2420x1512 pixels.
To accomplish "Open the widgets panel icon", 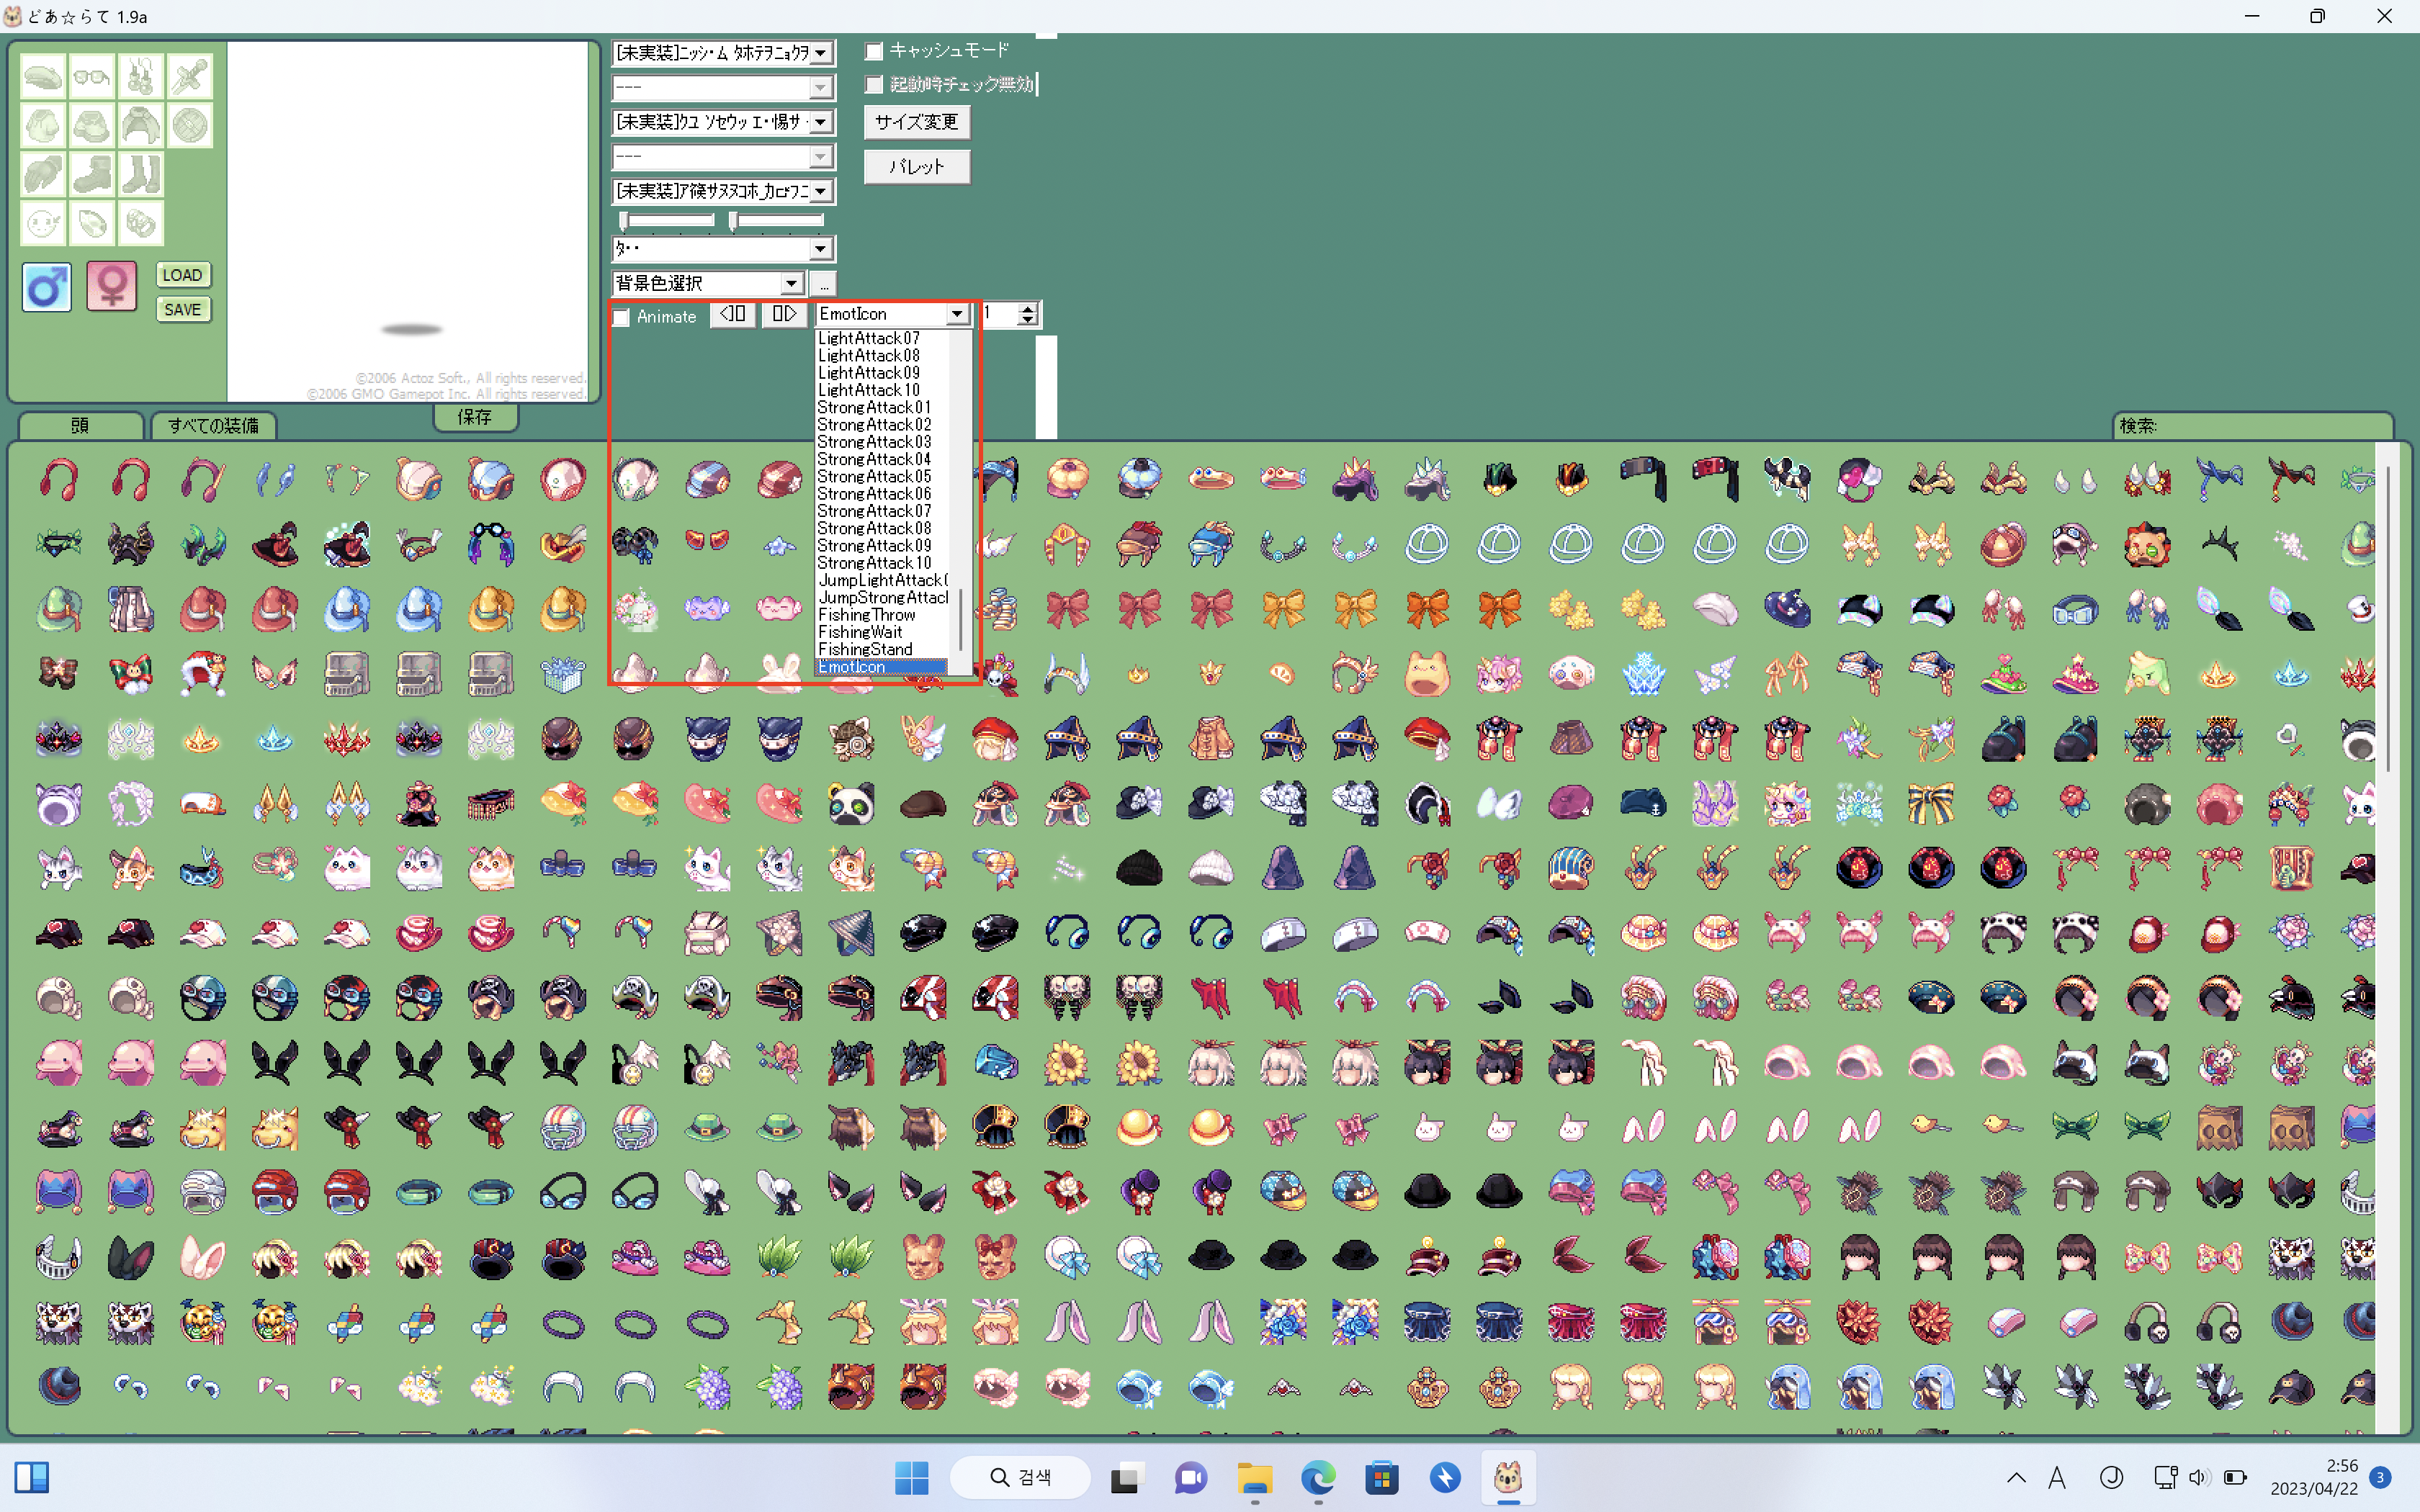I will (32, 1478).
